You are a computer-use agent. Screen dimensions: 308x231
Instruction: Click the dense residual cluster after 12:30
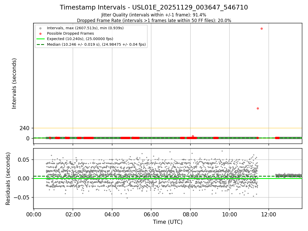(x=289, y=176)
